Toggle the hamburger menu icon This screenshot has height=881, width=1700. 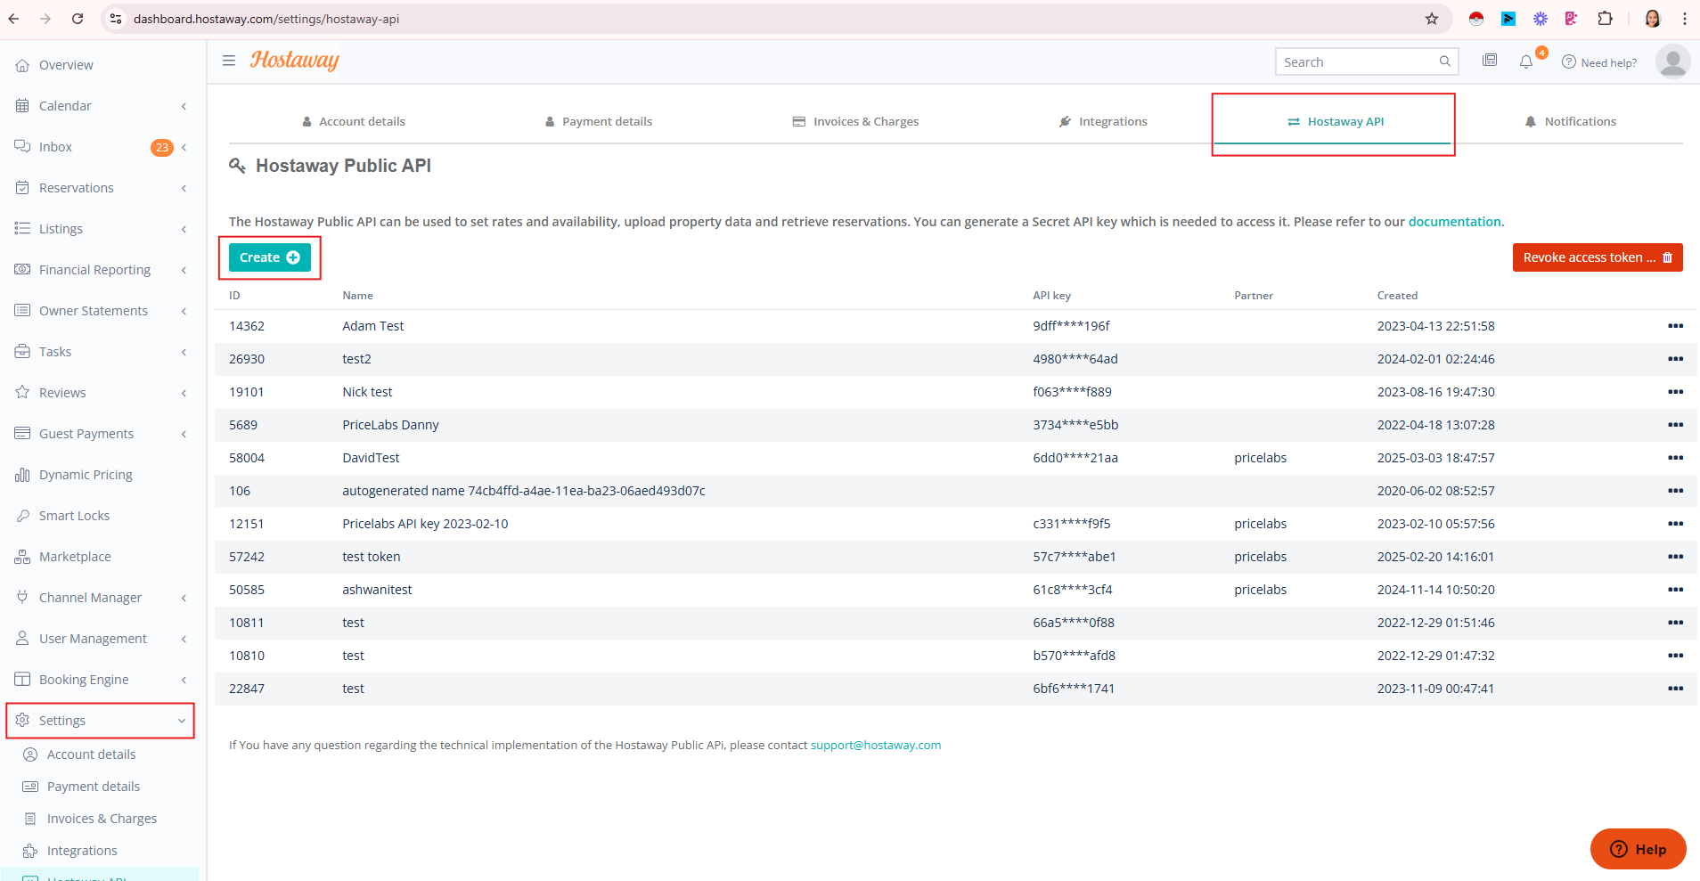pos(229,61)
